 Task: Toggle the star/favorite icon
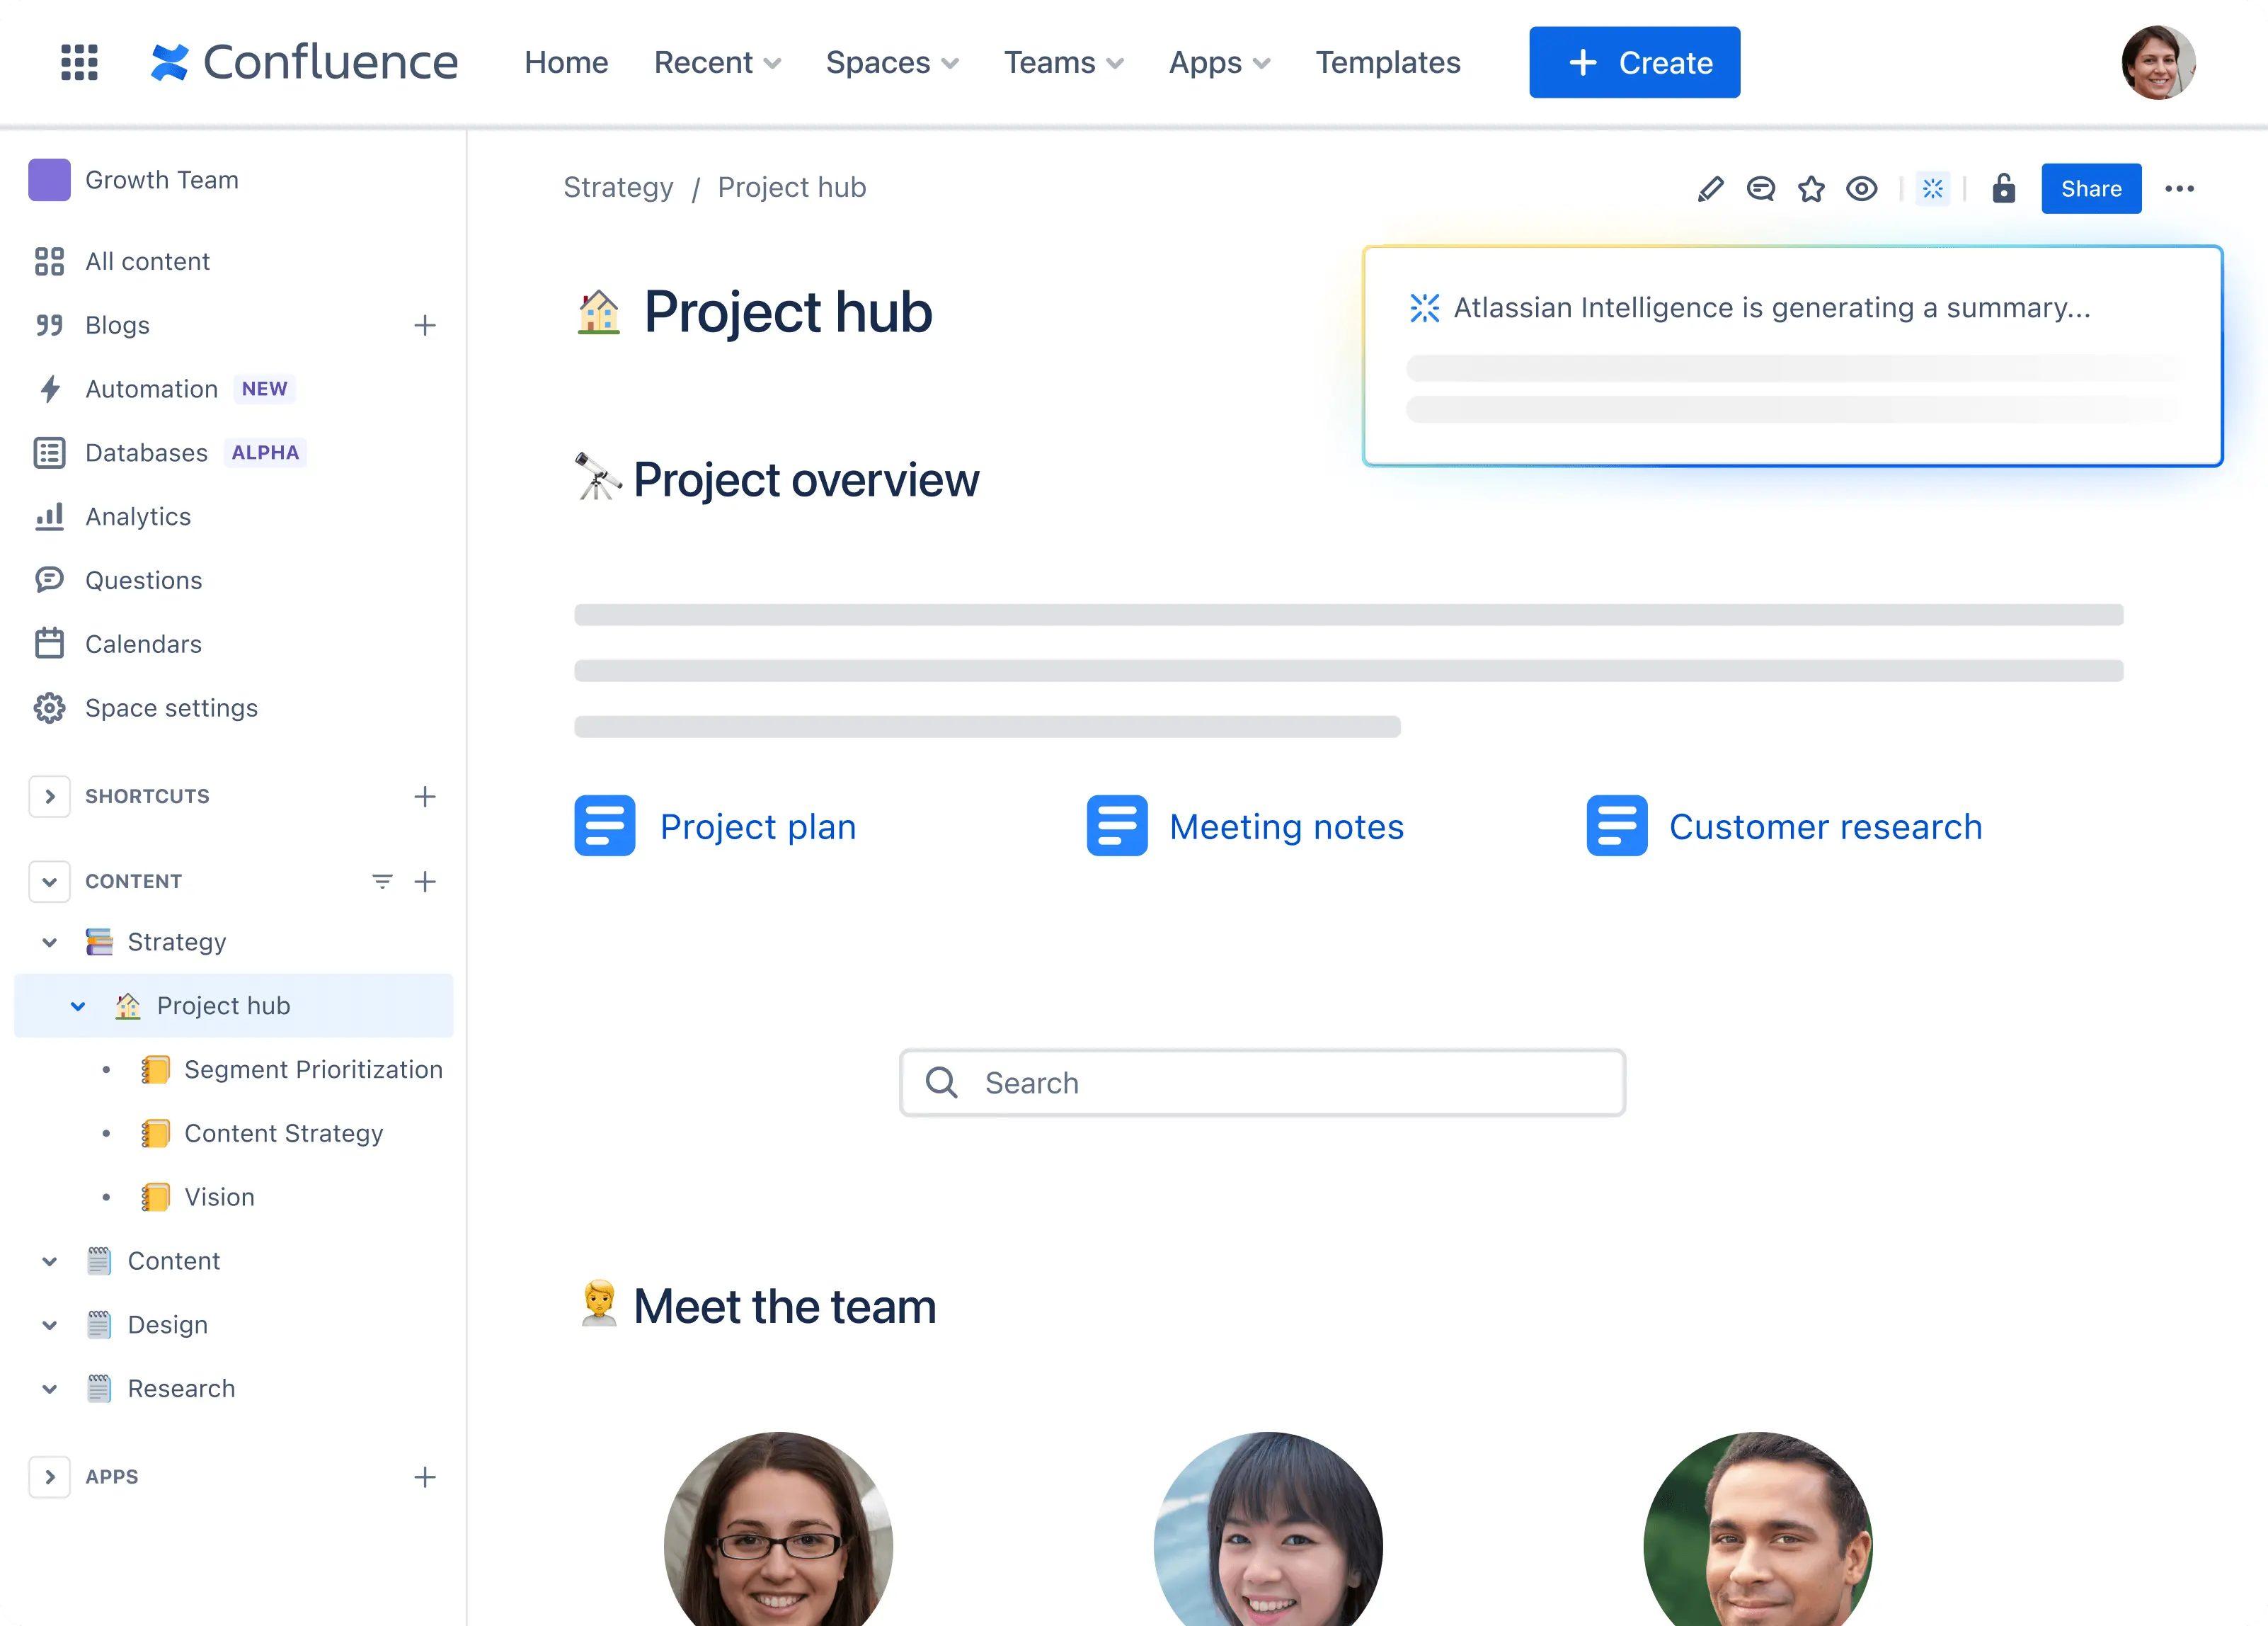click(1813, 188)
